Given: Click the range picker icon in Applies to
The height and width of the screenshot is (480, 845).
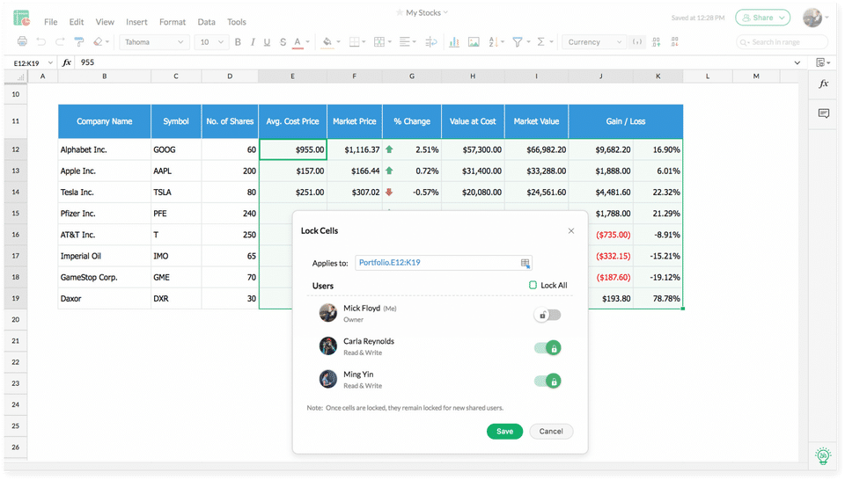Looking at the screenshot, I should 525,263.
